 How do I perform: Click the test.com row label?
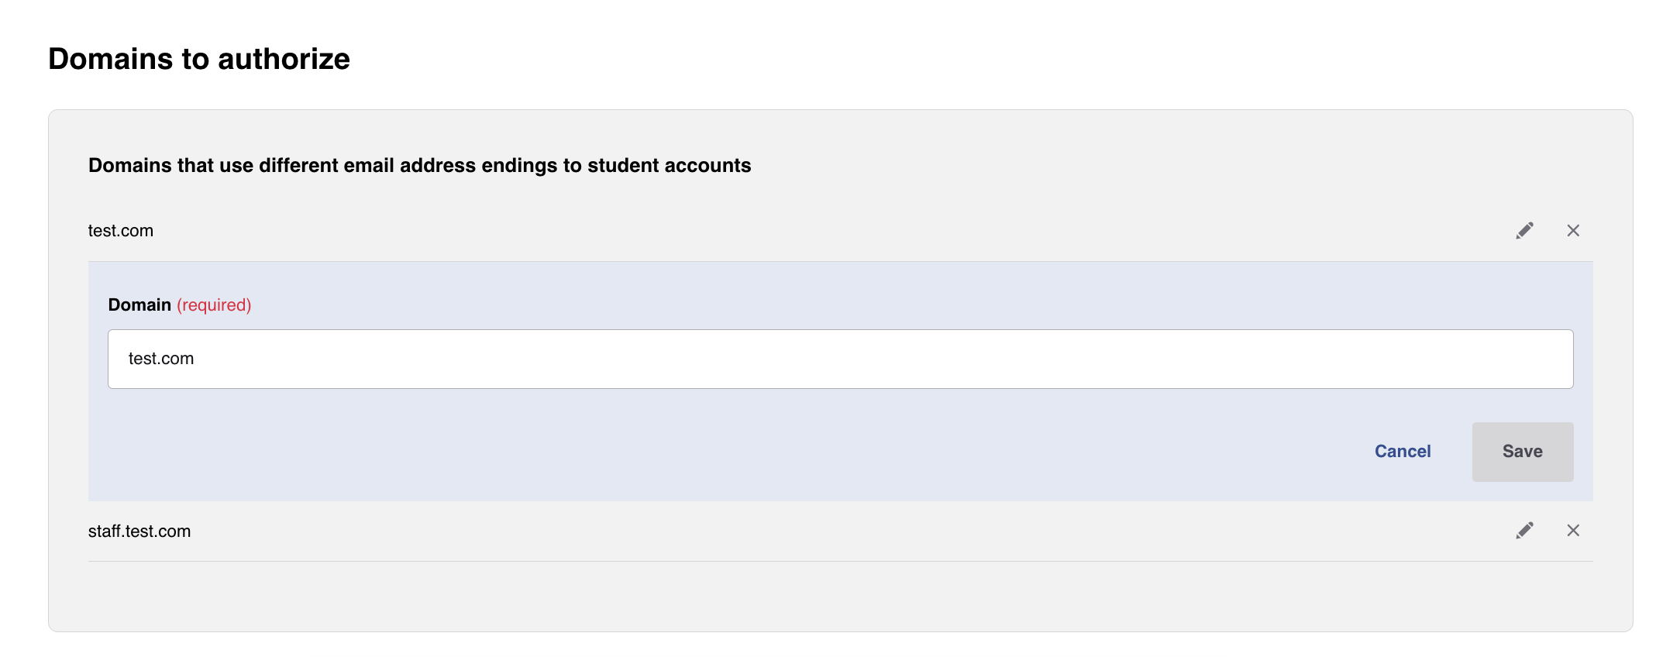(121, 231)
